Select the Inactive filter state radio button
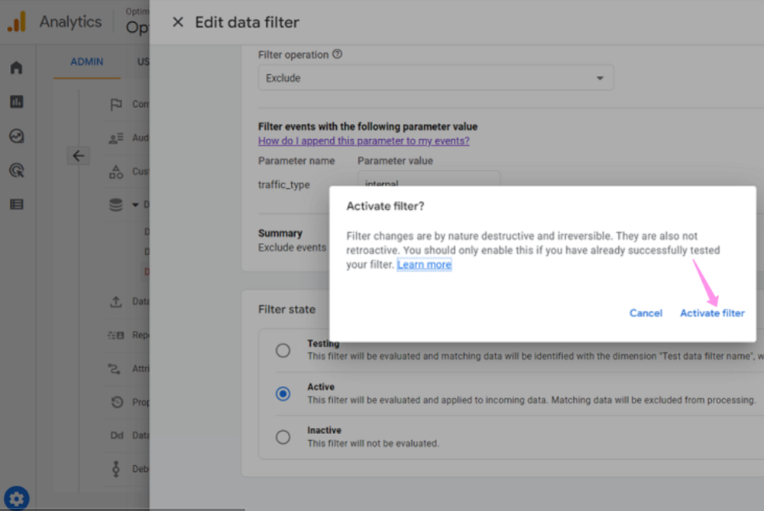Screen dimensions: 764x511 pos(283,437)
